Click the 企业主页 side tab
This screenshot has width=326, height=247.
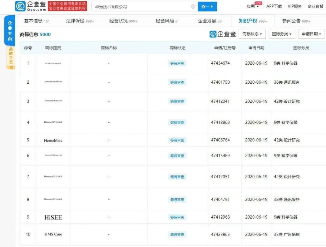pos(10,31)
